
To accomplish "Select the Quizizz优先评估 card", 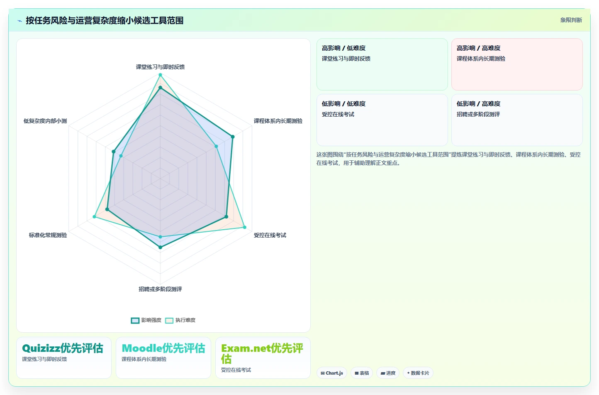I will click(x=64, y=358).
